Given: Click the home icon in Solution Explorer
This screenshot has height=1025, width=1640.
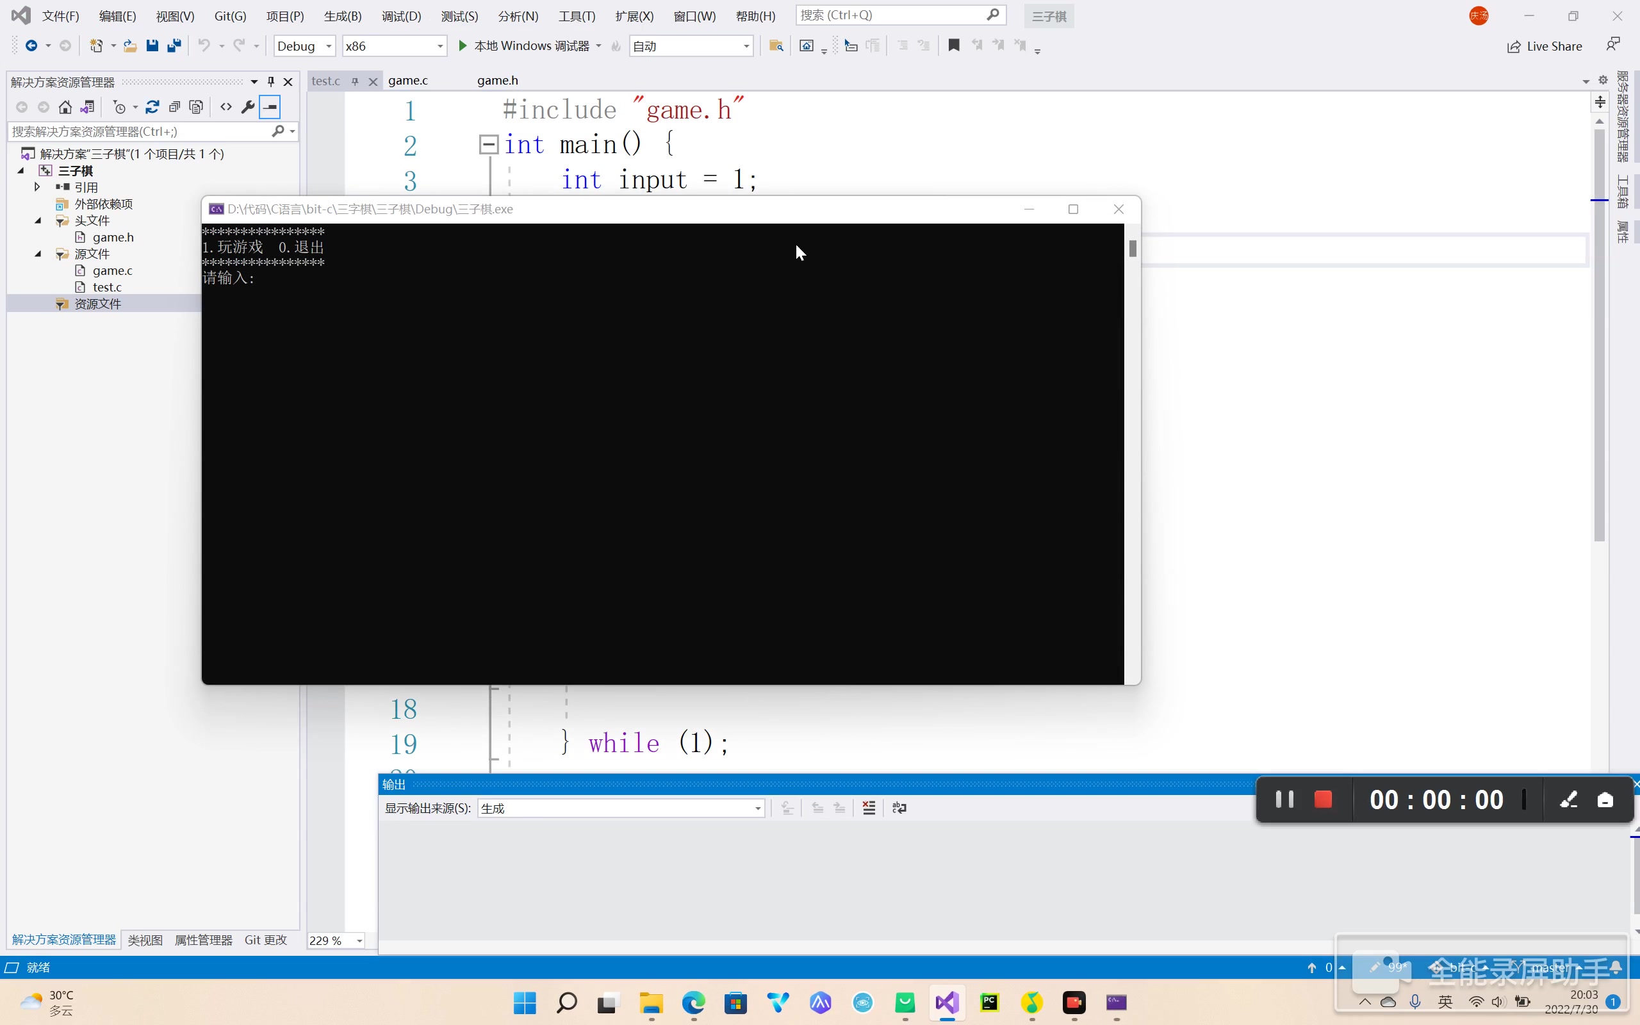Looking at the screenshot, I should click(65, 107).
